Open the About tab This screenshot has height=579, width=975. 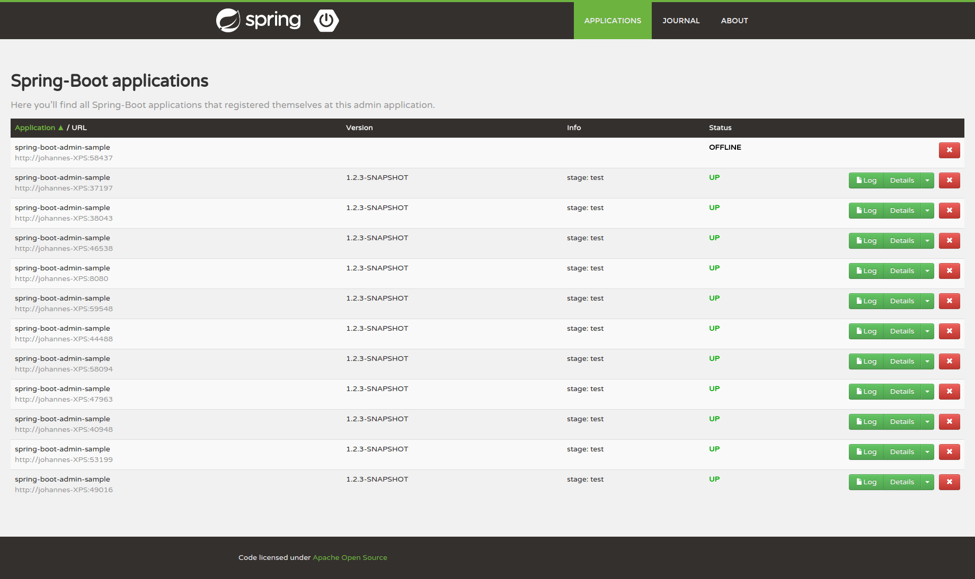coord(734,21)
